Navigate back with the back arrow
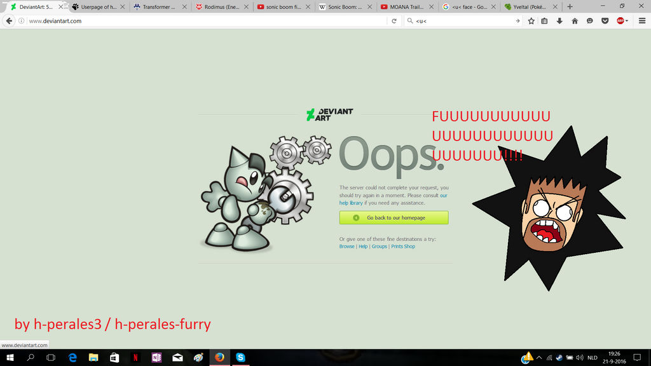Image resolution: width=651 pixels, height=366 pixels. point(8,20)
